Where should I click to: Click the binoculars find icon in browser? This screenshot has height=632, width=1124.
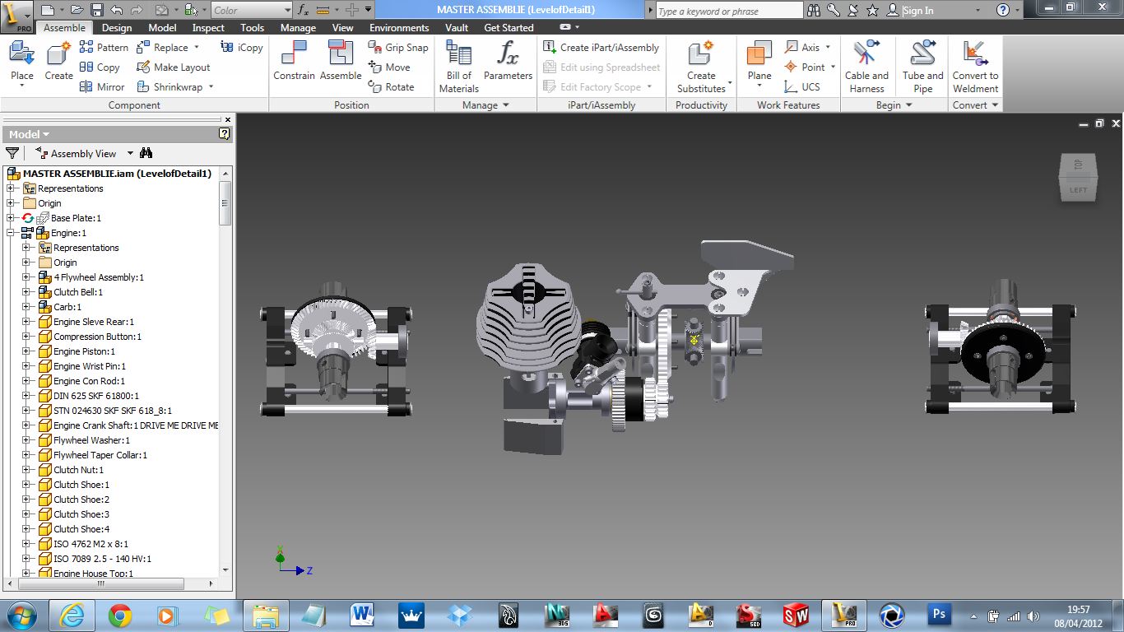[146, 153]
